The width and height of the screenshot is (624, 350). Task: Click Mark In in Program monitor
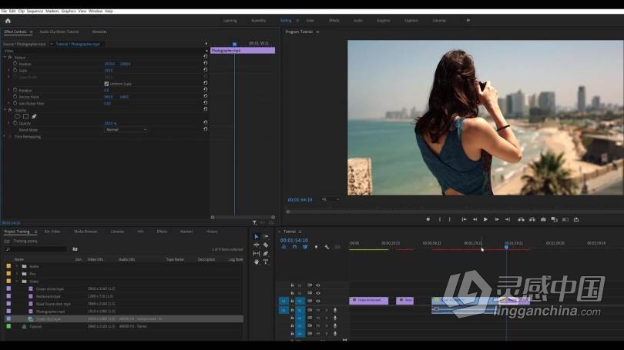point(440,219)
